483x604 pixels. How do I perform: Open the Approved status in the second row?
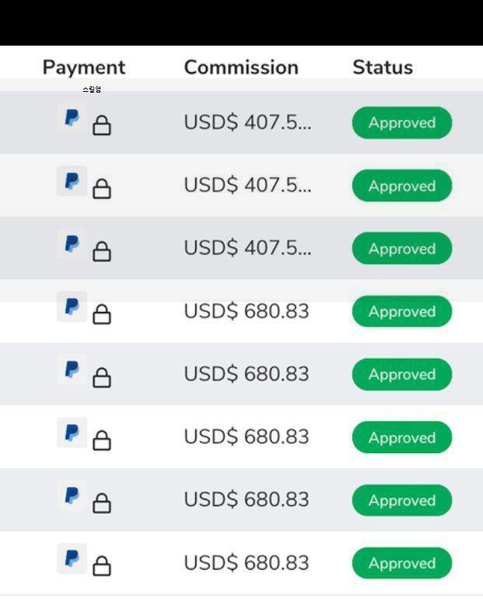coord(402,186)
